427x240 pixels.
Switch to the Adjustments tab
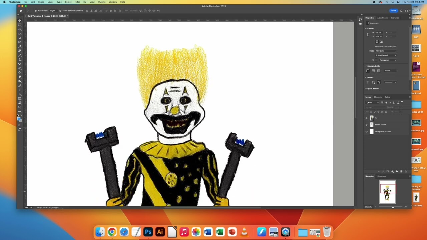point(383,18)
